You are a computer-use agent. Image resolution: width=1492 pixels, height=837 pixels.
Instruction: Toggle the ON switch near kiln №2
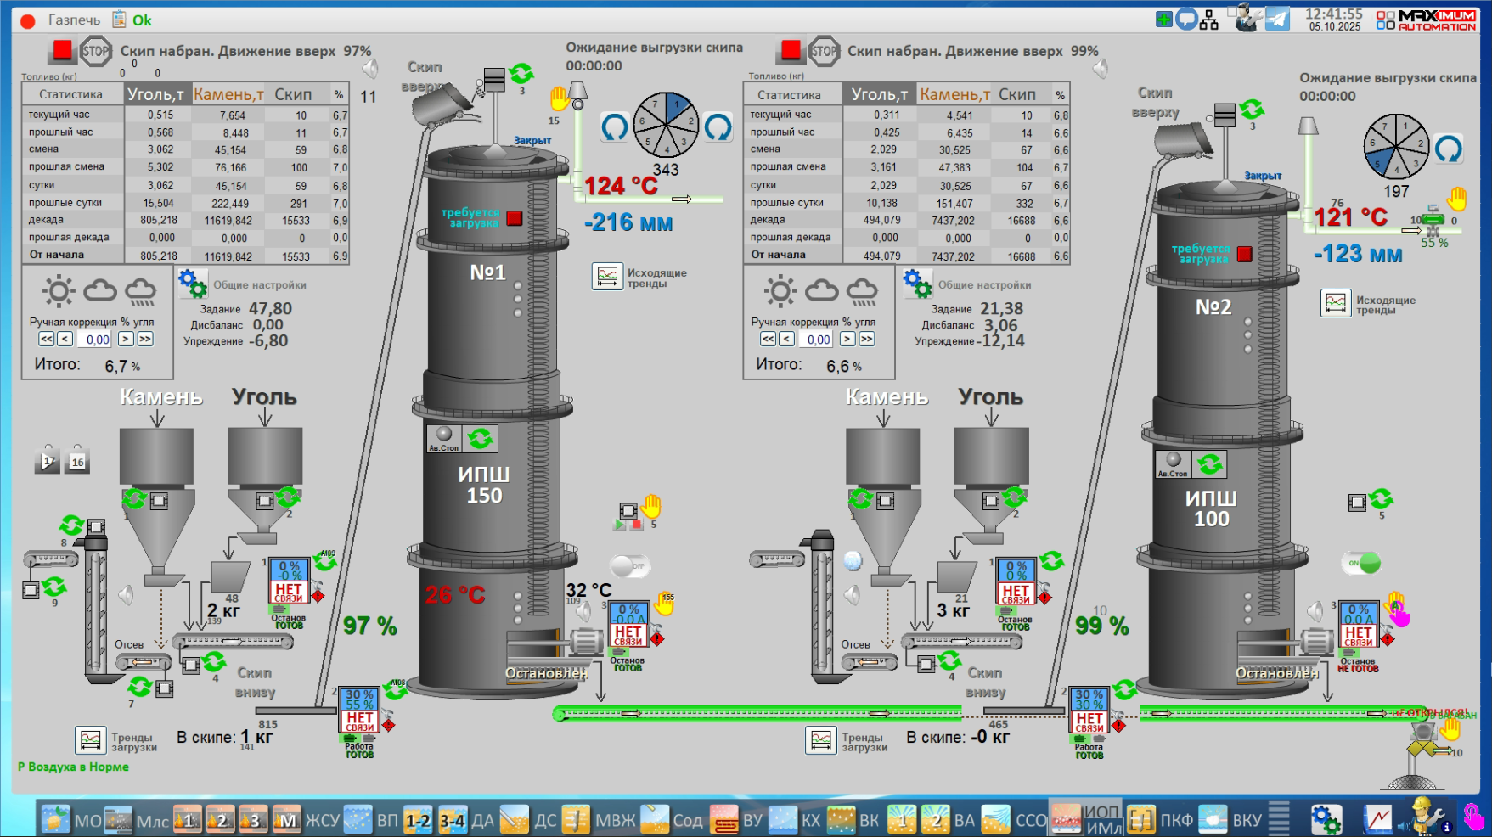point(1361,562)
